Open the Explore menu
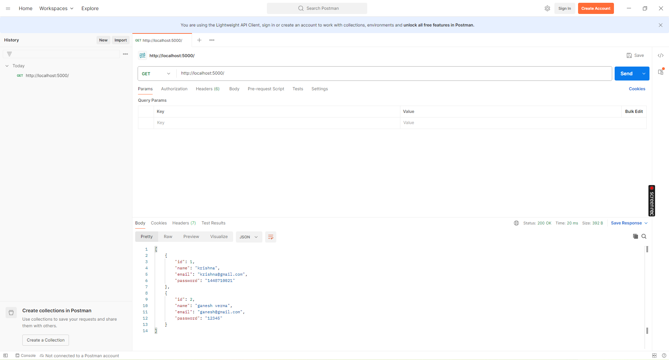The width and height of the screenshot is (669, 360). [x=90, y=8]
